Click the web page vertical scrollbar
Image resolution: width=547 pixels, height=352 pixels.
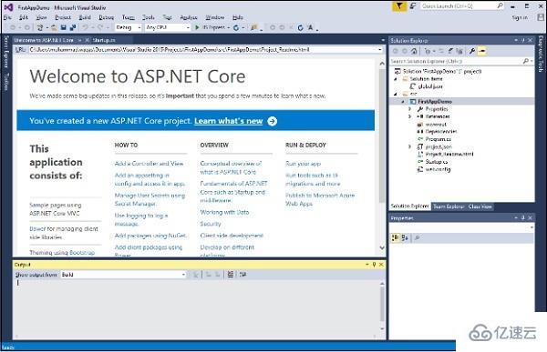[x=382, y=155]
